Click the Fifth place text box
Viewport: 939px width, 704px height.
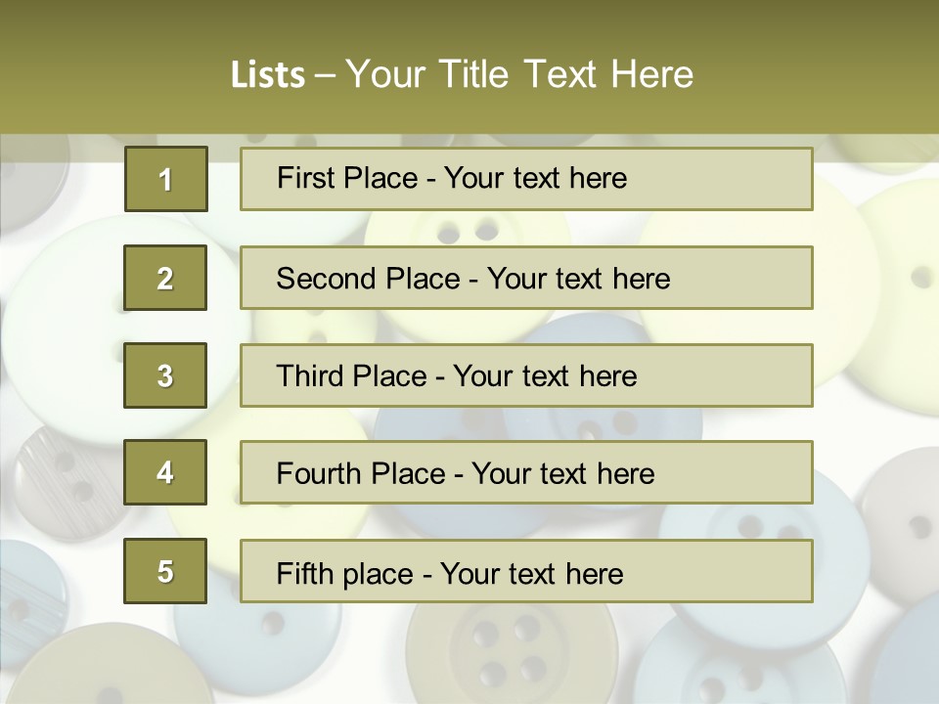[x=526, y=571]
